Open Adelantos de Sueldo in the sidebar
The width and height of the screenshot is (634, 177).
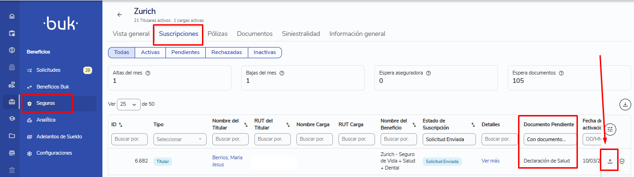(x=59, y=136)
